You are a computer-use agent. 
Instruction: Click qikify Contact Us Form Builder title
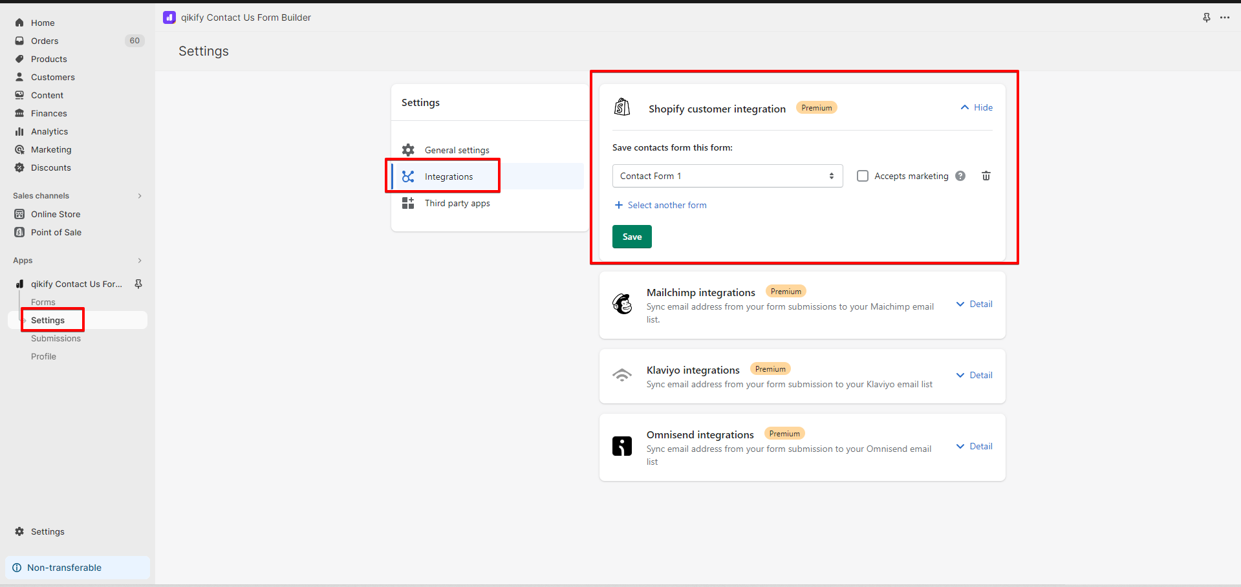246,17
